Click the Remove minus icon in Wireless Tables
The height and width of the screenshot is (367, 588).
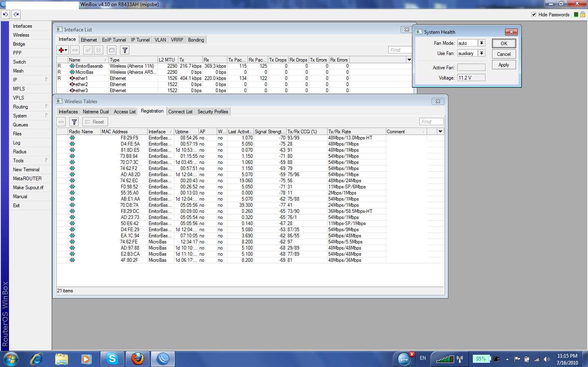tap(61, 122)
